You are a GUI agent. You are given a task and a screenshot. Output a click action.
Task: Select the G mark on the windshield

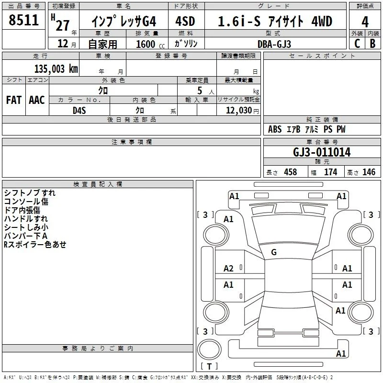pos(274,252)
